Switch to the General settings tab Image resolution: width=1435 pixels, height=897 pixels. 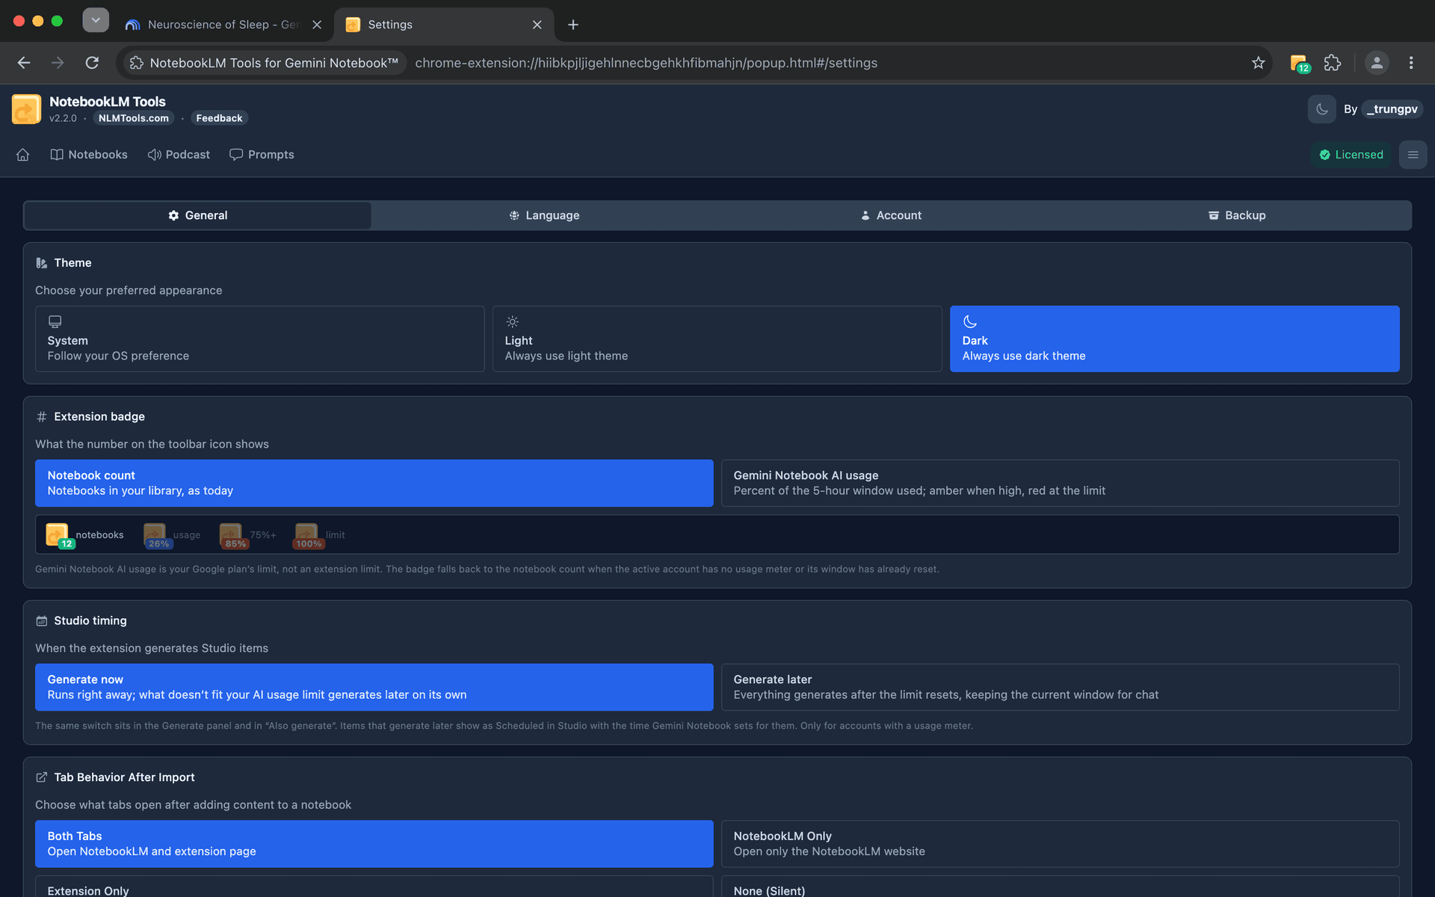[x=197, y=215]
